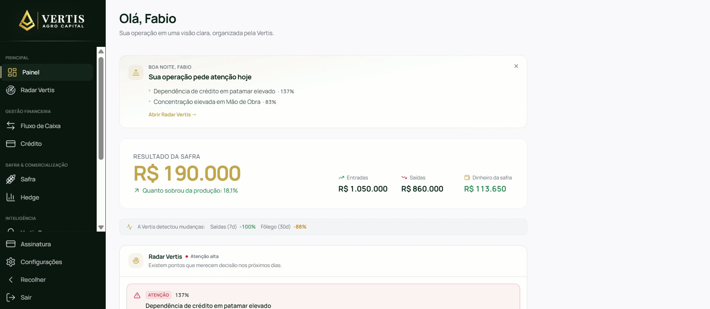The width and height of the screenshot is (710, 309).
Task: Collapse the sidebar with Recolher
Action: pos(52,280)
